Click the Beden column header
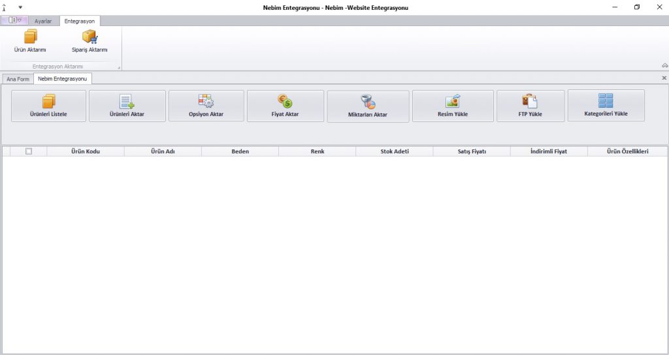 pyautogui.click(x=240, y=151)
